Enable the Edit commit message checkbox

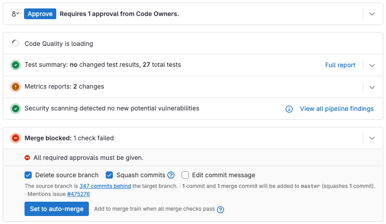coord(185,175)
